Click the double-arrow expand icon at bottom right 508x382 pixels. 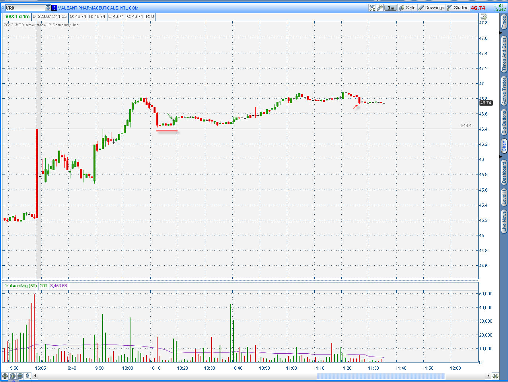pos(495,376)
